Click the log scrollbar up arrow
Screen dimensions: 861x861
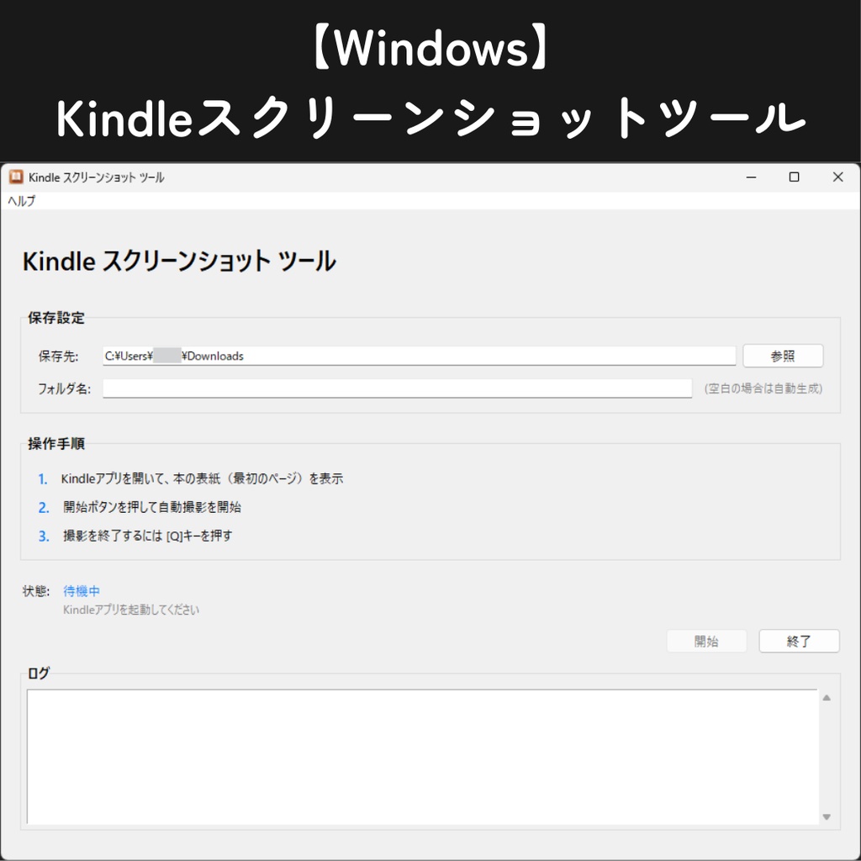pos(827,698)
